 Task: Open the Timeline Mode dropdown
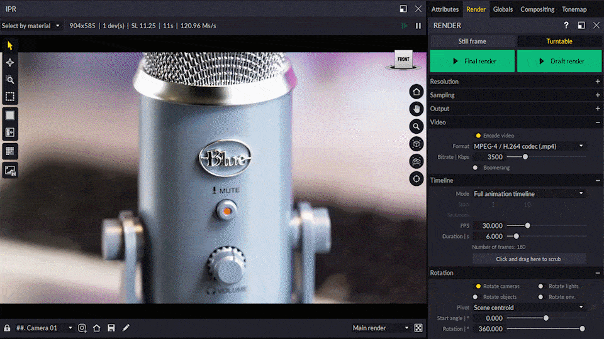coord(528,194)
